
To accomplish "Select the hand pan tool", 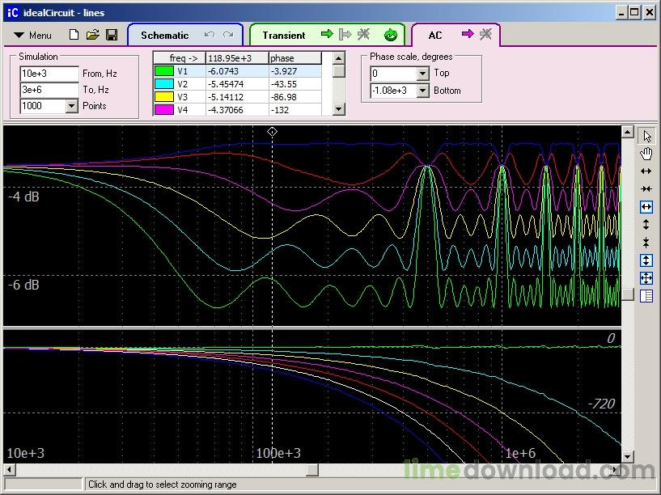I will click(646, 154).
